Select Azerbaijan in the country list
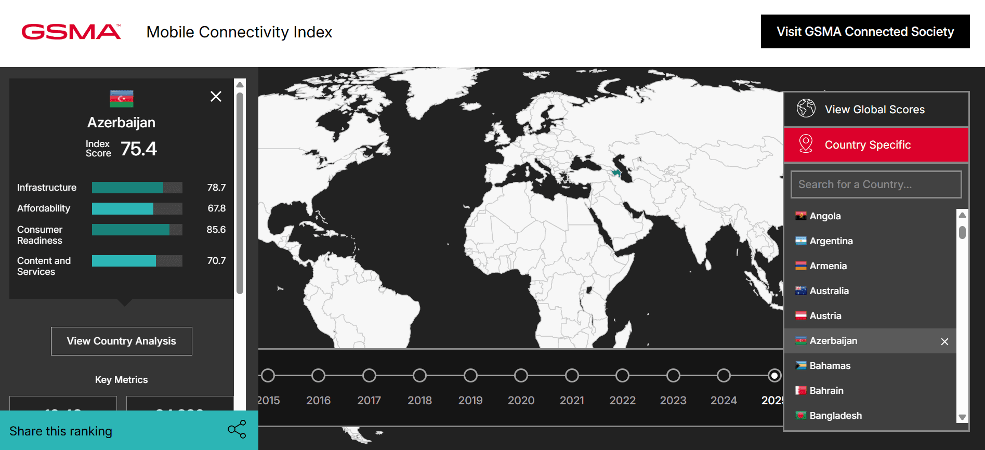This screenshot has width=985, height=450. tap(870, 341)
